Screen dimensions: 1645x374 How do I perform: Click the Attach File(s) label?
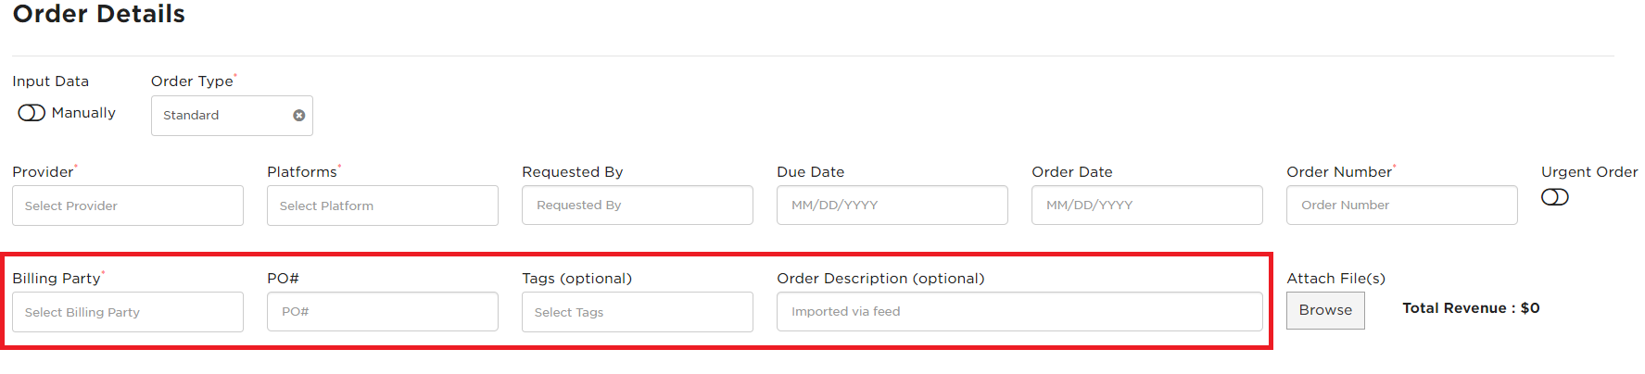[x=1335, y=278]
